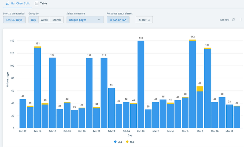Screen dimensions: 244x147
Task: Click the Feb 14 bar labeled 131
Action: click(37, 87)
